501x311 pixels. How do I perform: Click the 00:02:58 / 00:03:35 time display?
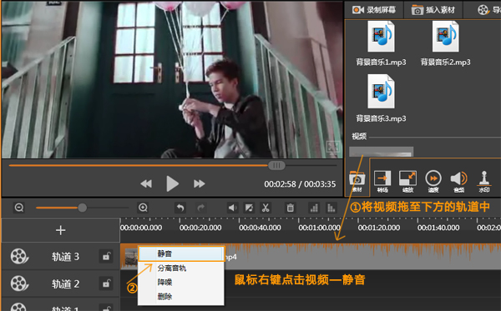tap(300, 184)
